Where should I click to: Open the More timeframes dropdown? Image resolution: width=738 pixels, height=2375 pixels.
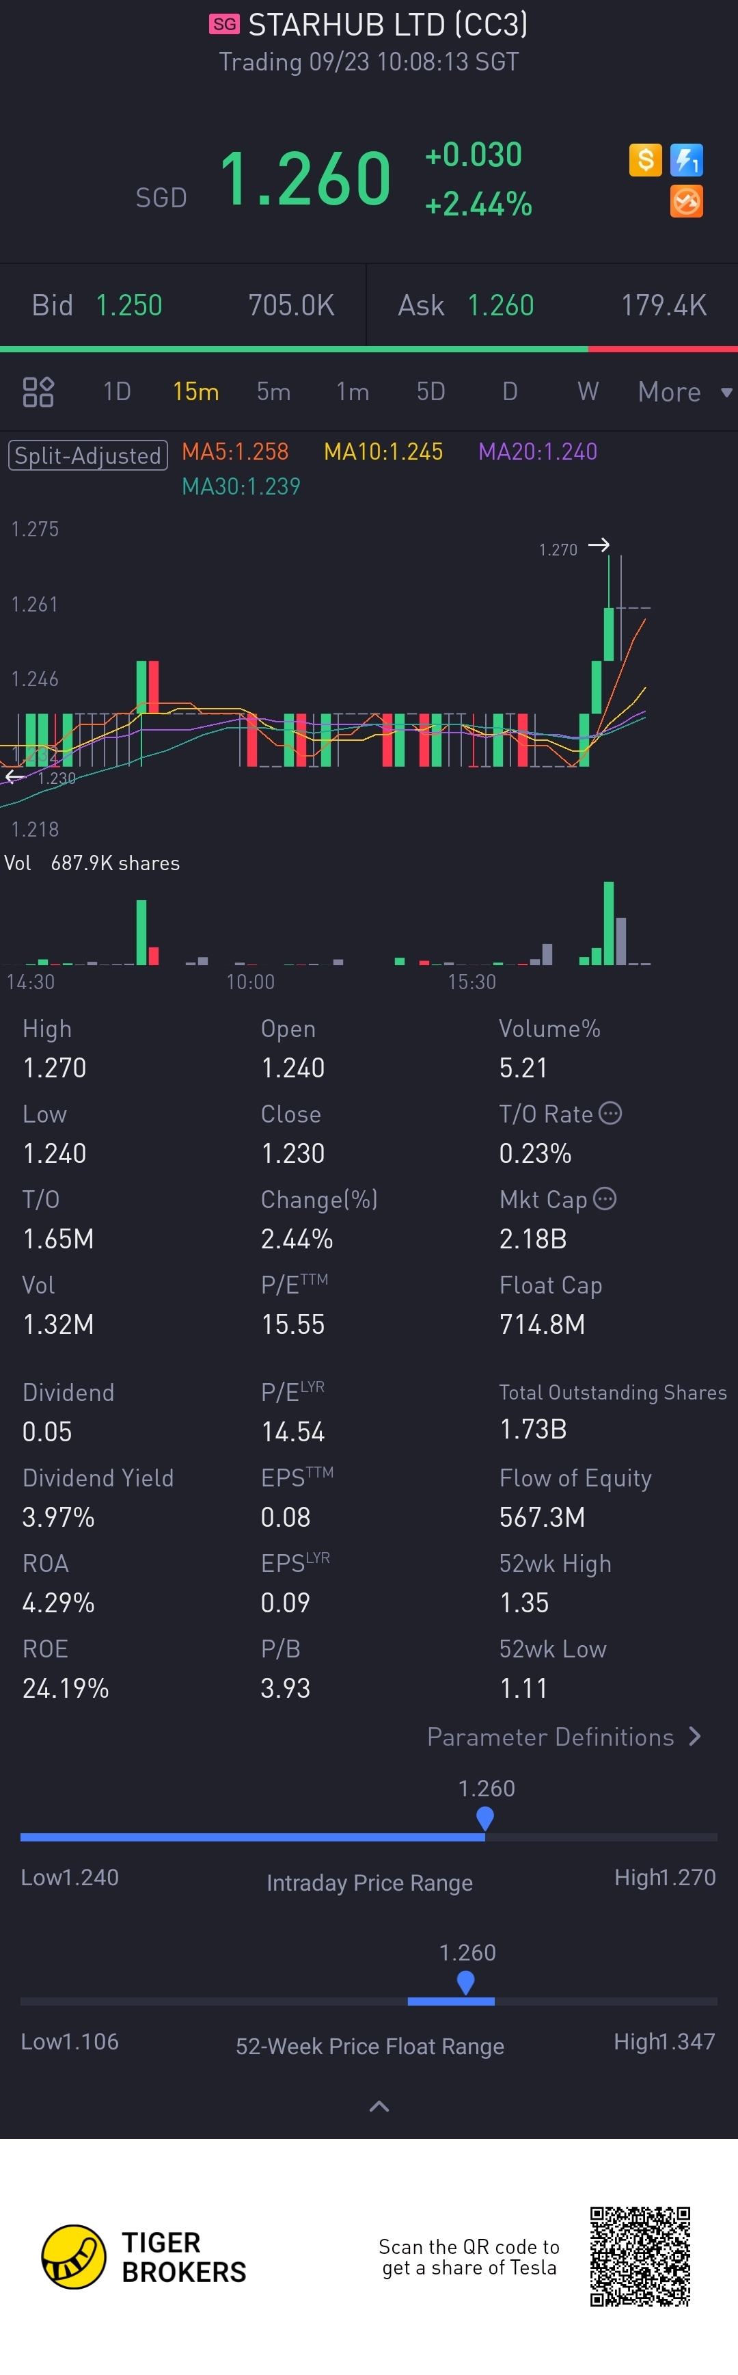(x=683, y=392)
